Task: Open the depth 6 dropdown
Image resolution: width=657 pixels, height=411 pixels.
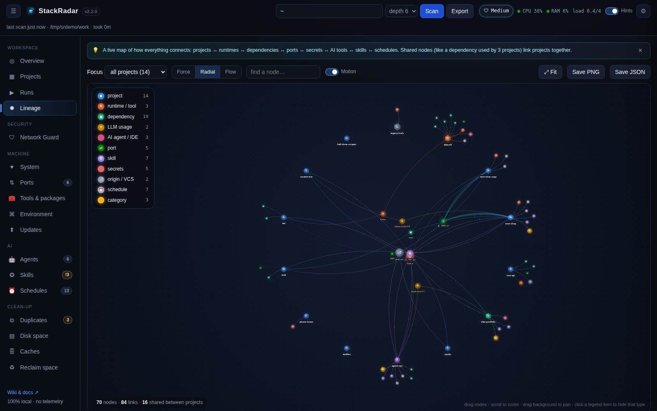Action: pos(401,11)
